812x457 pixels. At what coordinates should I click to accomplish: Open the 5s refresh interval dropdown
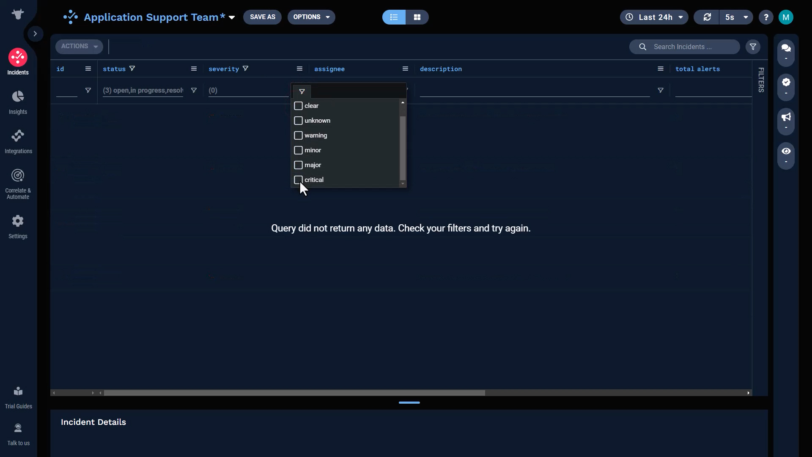(736, 17)
